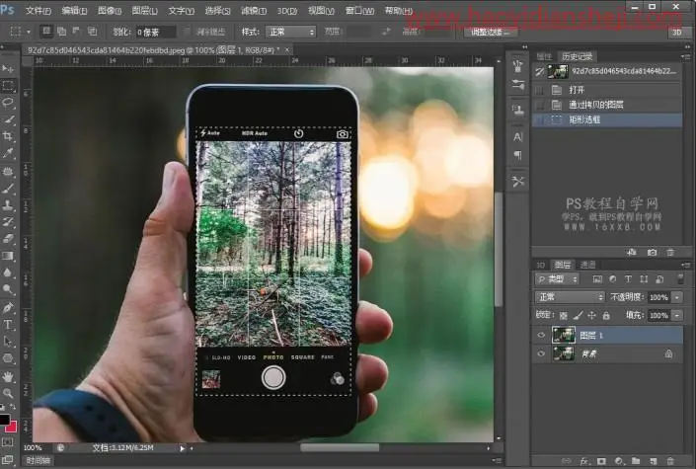The image size is (696, 469).
Task: Toggle type layer filter icon
Action: [x=628, y=278]
